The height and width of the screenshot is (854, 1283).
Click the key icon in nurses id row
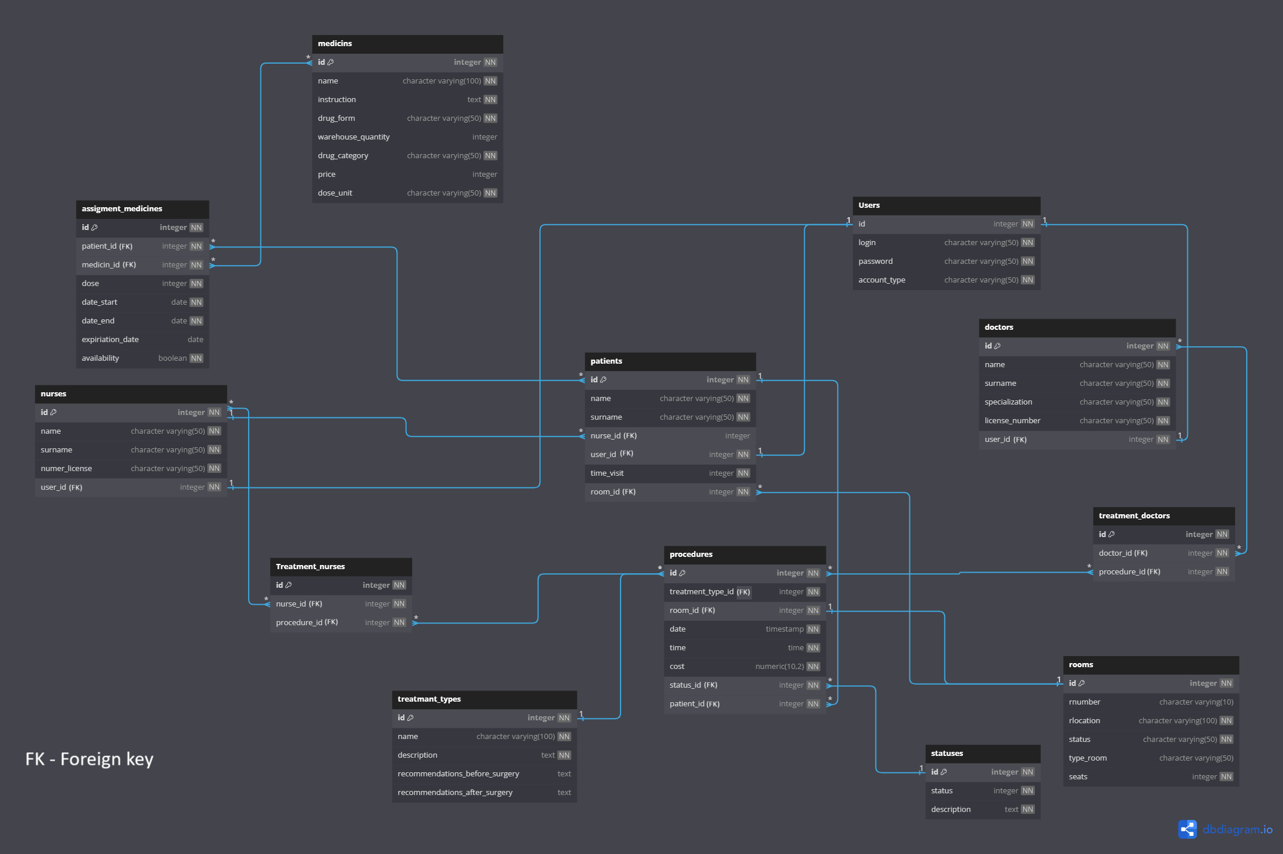(x=54, y=413)
